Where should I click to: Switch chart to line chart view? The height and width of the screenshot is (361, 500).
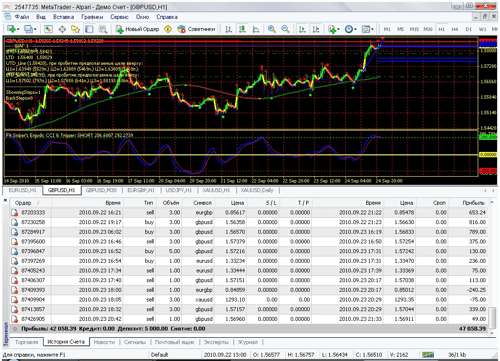click(x=255, y=29)
